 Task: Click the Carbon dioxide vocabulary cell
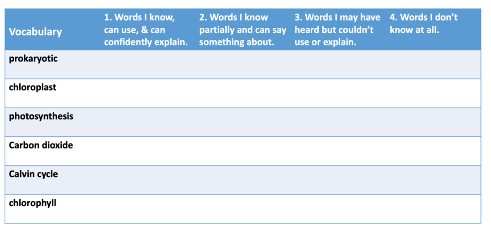point(53,151)
